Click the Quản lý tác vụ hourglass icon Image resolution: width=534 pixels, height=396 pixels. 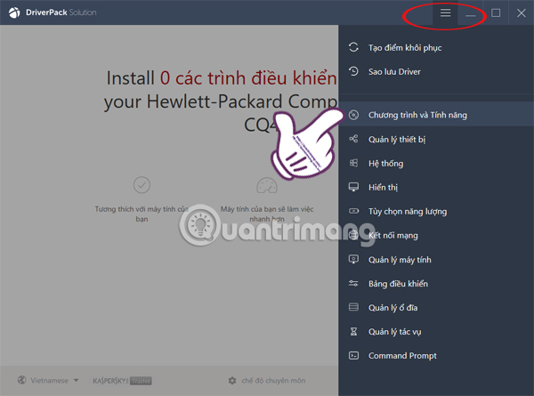353,331
